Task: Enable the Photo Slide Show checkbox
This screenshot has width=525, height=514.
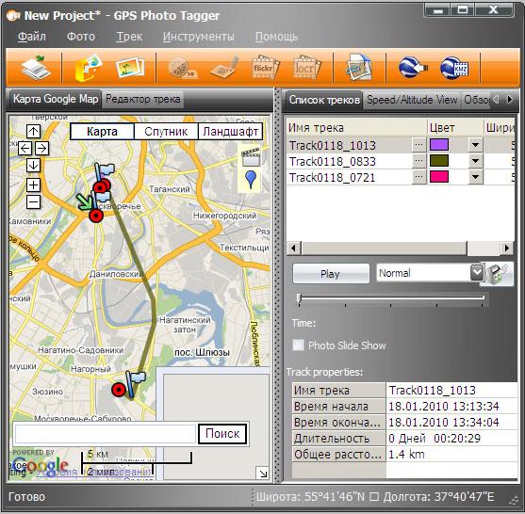Action: point(298,345)
